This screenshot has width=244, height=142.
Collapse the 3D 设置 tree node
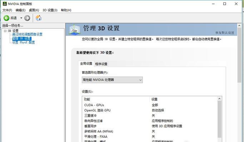click(5, 31)
